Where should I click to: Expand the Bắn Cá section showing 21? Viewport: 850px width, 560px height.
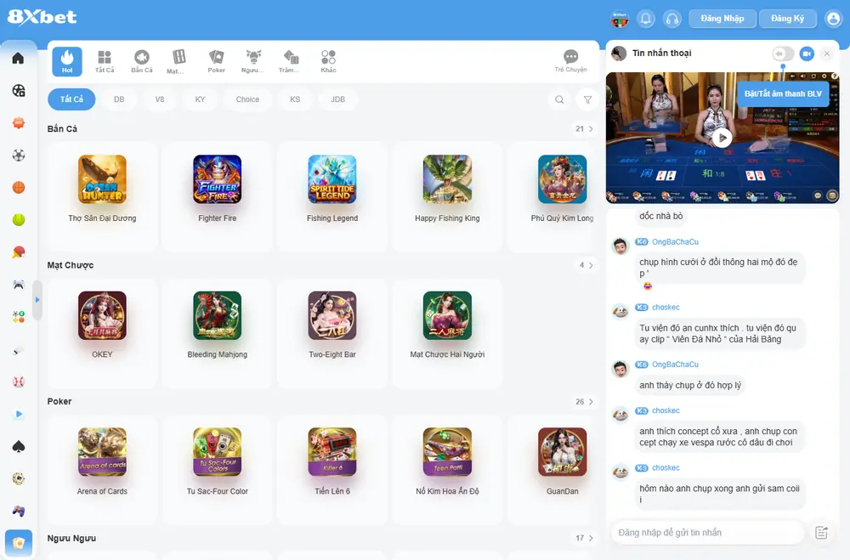(x=585, y=129)
